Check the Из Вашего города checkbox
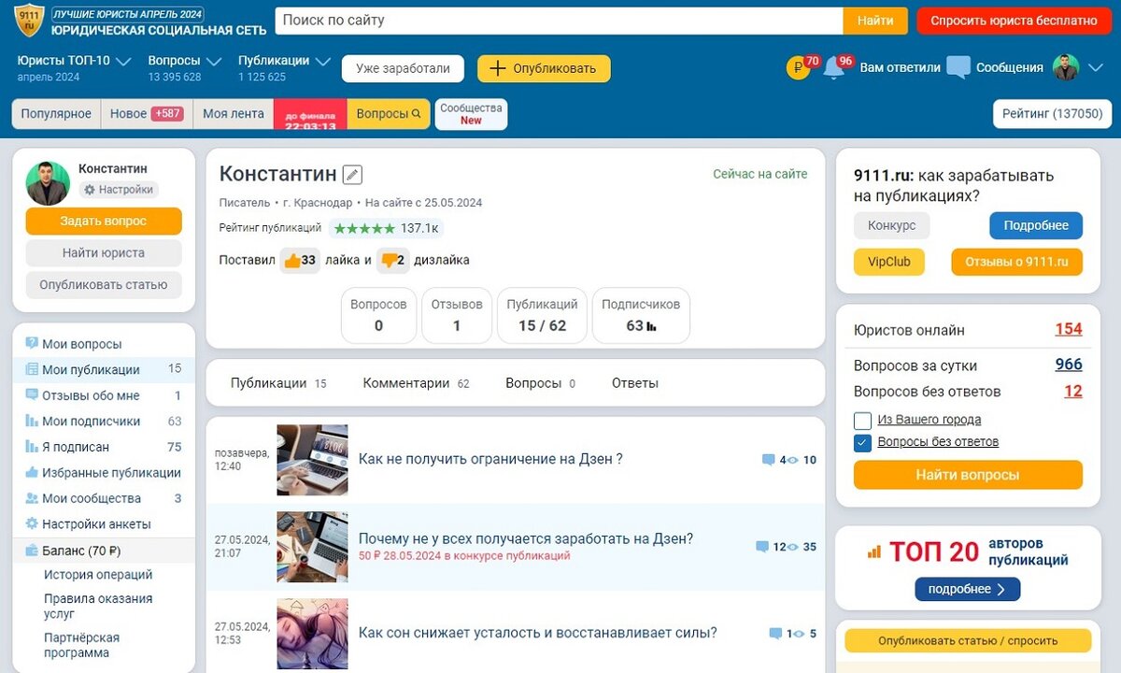The height and width of the screenshot is (673, 1121). 862,421
